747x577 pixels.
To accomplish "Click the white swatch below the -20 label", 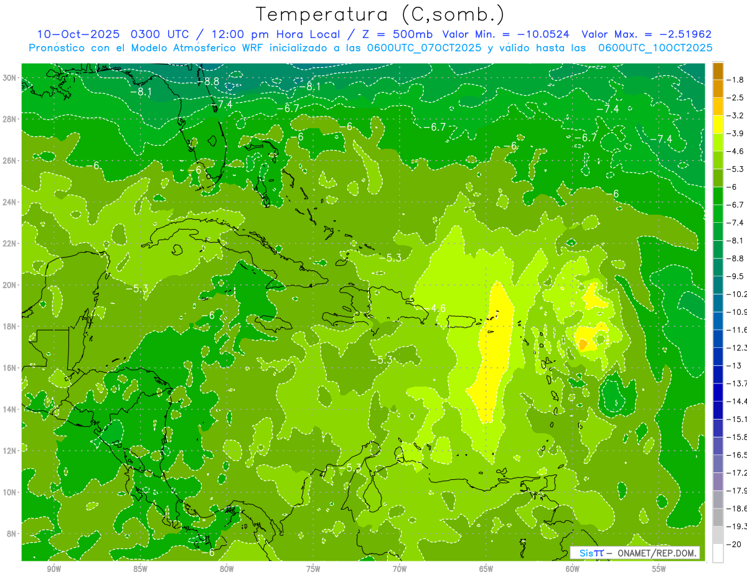I will coord(718,553).
